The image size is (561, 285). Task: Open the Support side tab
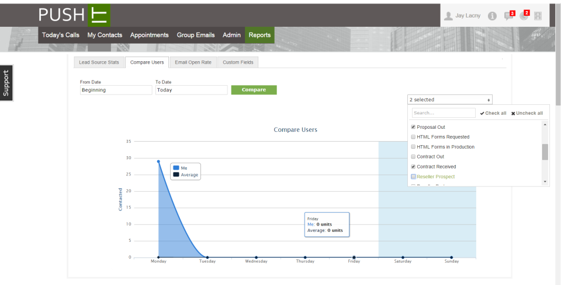pyautogui.click(x=6, y=83)
